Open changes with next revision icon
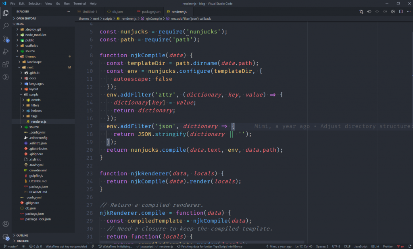This screenshot has width=413, height=249. (385, 12)
